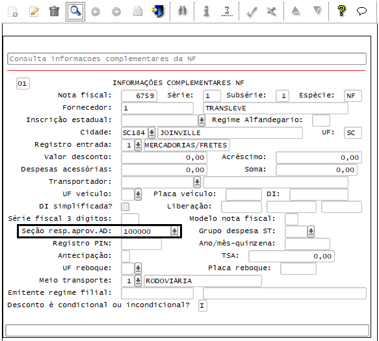Click the TRANSLEVE supplier name field

click(276, 108)
